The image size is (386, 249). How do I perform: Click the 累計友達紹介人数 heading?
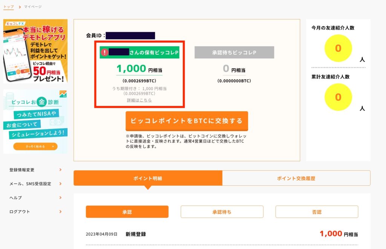(x=330, y=77)
